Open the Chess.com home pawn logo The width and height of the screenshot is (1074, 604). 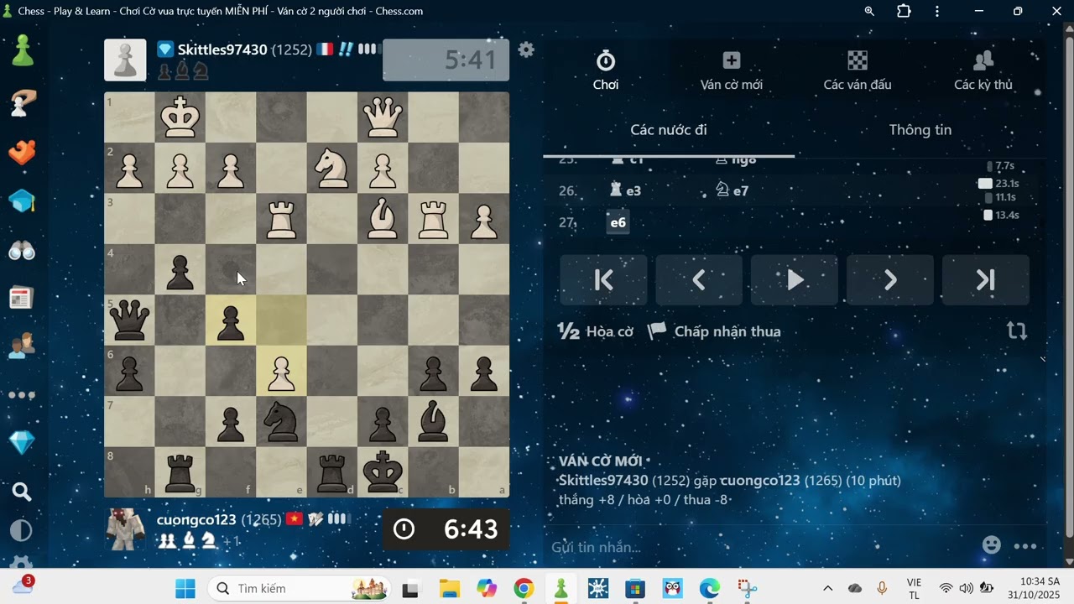coord(22,50)
